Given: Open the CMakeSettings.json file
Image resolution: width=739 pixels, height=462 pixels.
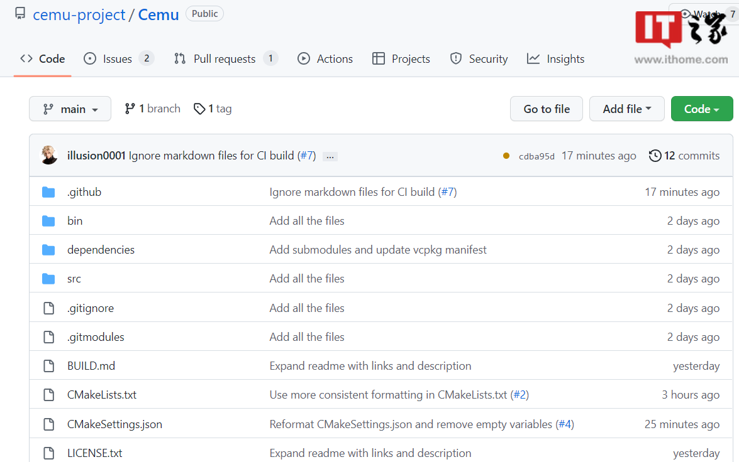Looking at the screenshot, I should [x=114, y=424].
